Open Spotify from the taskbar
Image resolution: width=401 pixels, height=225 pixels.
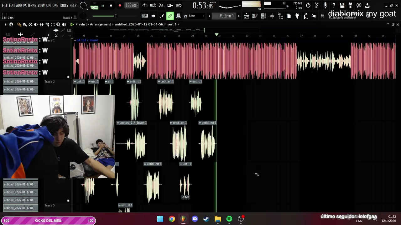tap(229, 219)
